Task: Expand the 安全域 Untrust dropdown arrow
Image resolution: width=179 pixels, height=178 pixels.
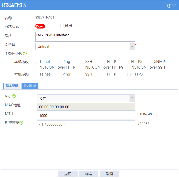Action: 132,46
